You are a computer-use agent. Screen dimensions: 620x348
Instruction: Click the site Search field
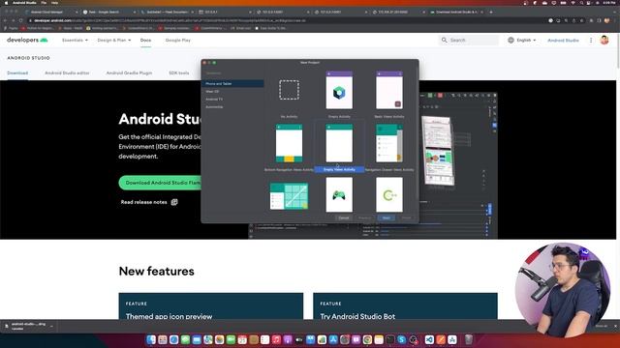tap(469, 41)
